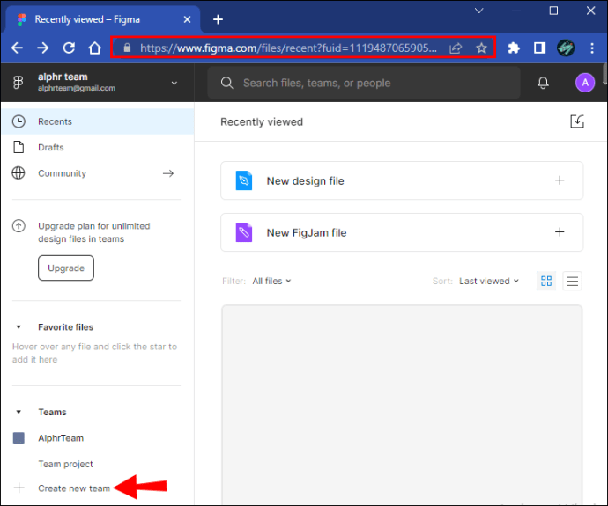Click the browser home icon
This screenshot has width=608, height=506.
pyautogui.click(x=94, y=48)
